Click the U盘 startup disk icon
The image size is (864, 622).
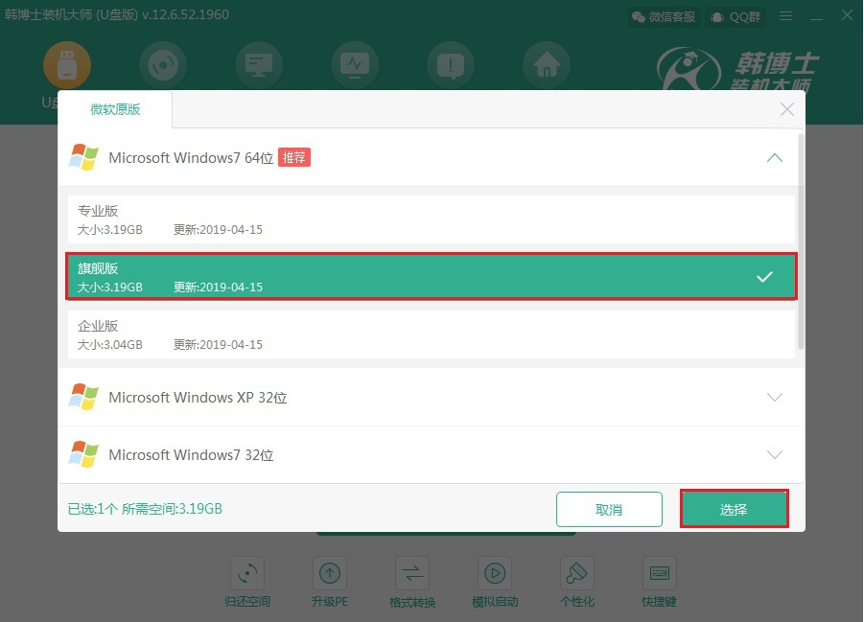(x=67, y=65)
